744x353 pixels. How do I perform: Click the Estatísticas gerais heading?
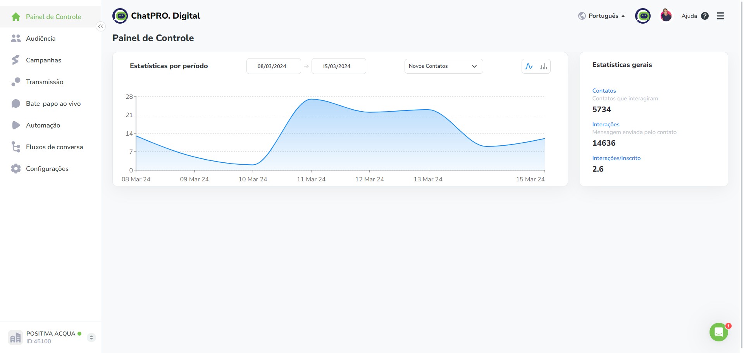click(x=622, y=65)
